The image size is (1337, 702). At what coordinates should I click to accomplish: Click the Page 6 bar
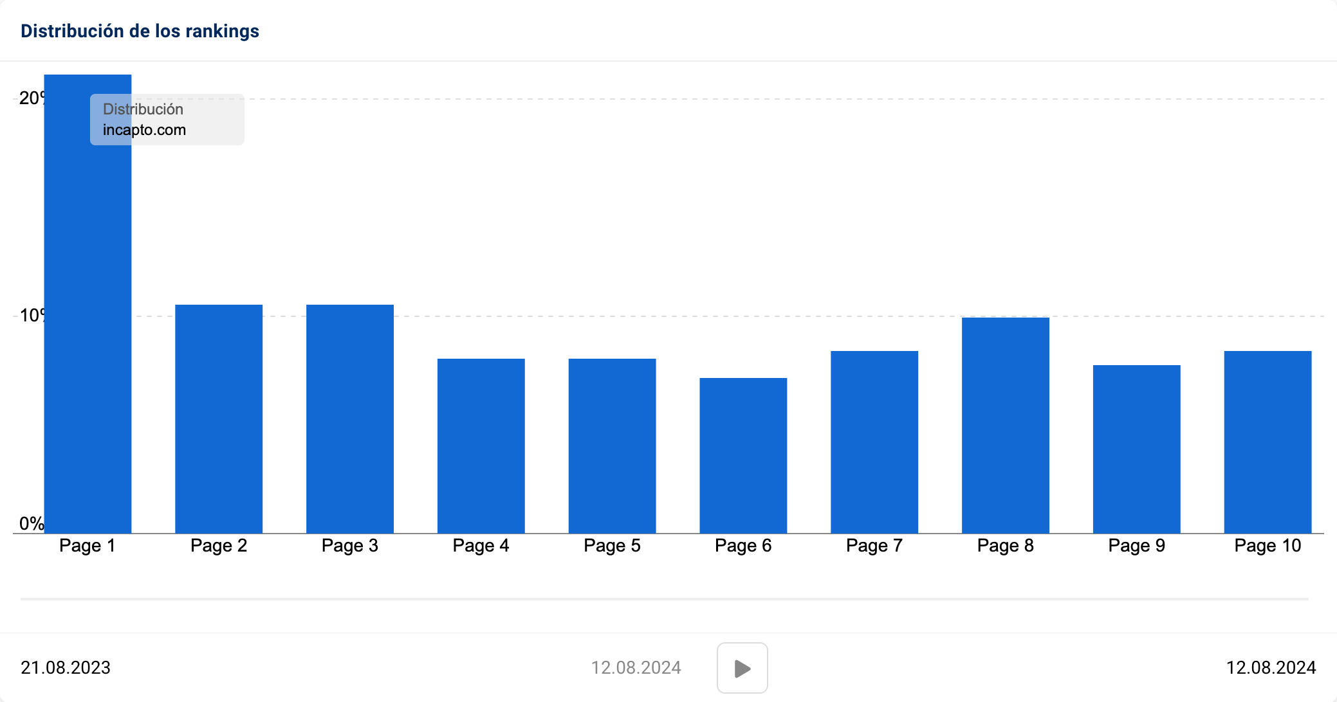(x=743, y=456)
